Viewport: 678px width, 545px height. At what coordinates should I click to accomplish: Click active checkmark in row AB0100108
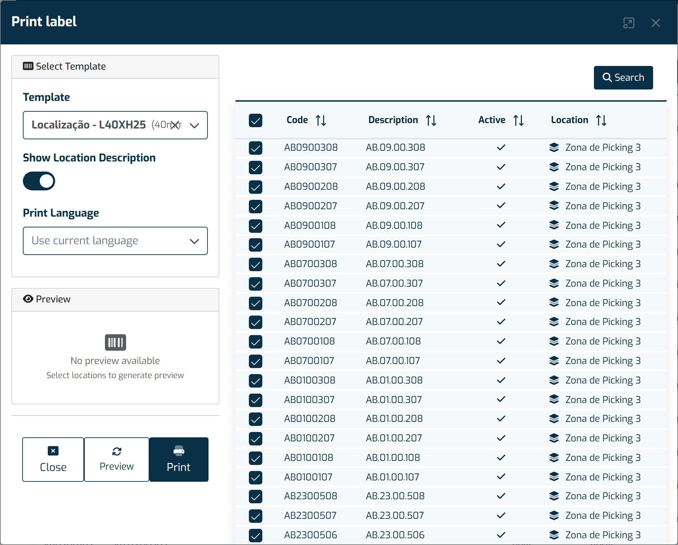(501, 458)
